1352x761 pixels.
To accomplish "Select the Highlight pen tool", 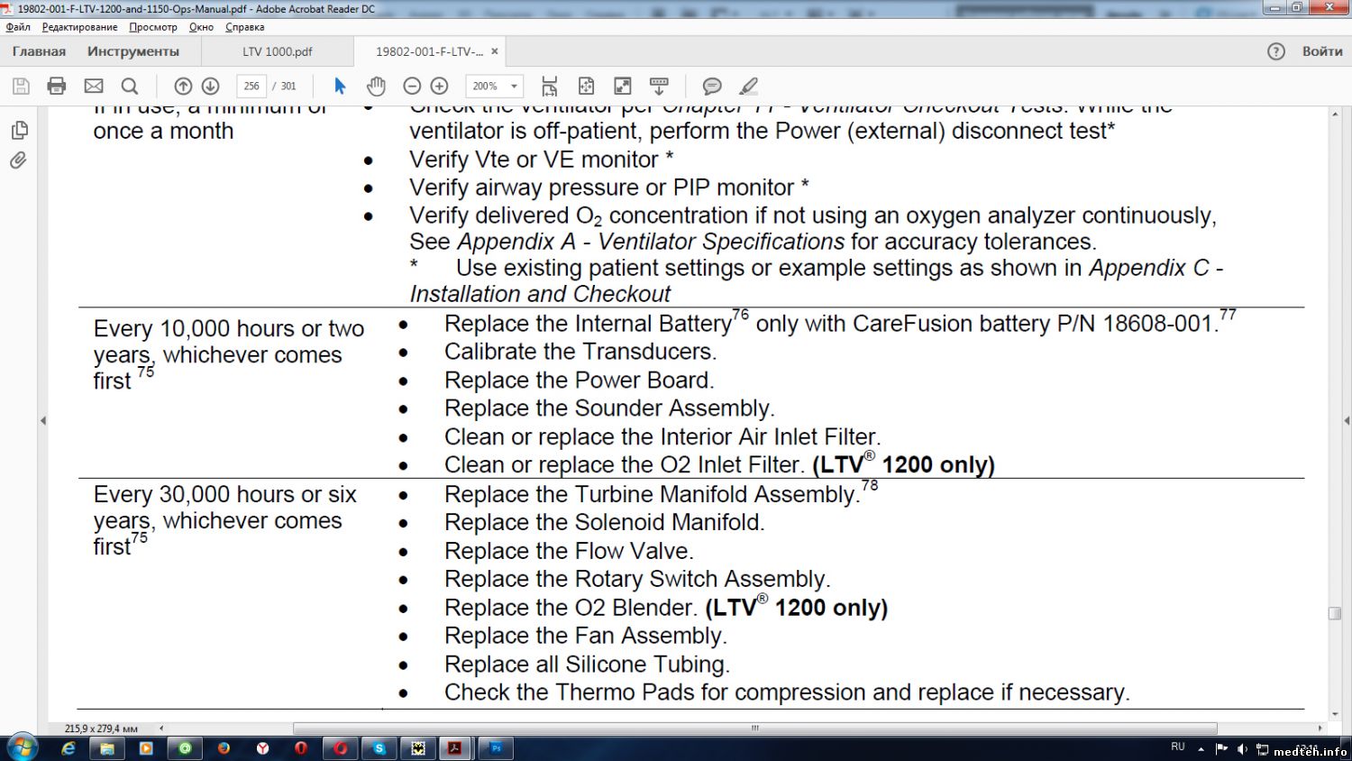I will click(748, 87).
